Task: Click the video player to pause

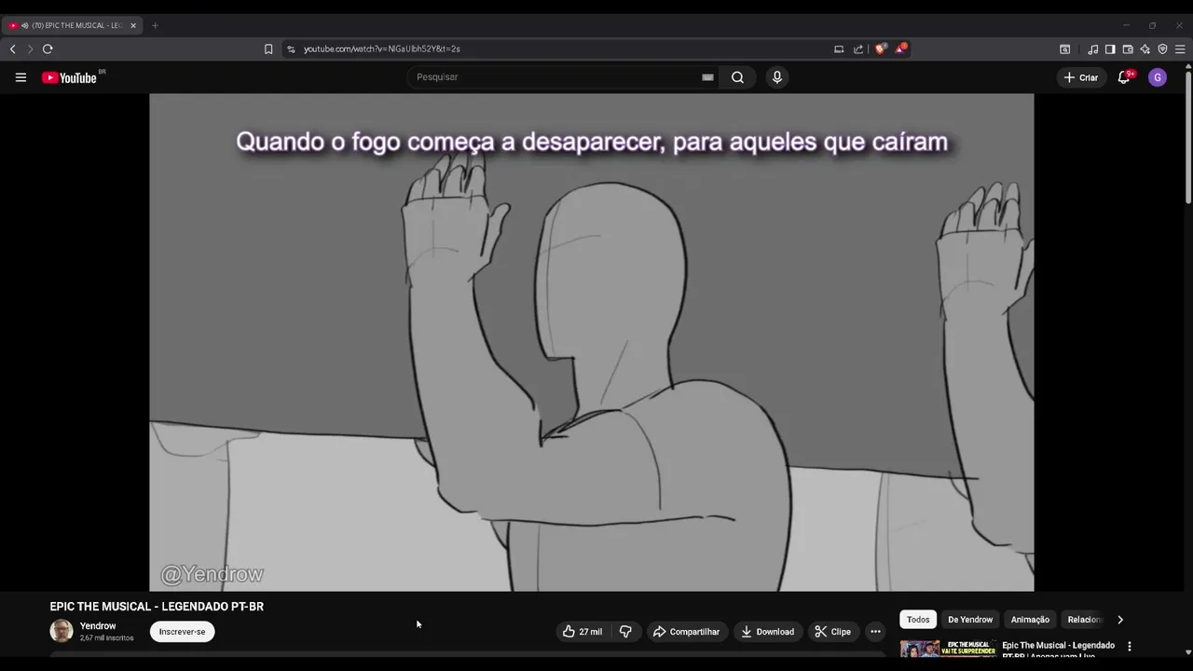Action: [x=592, y=342]
